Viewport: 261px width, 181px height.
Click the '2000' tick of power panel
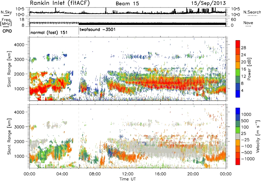pos(19,74)
